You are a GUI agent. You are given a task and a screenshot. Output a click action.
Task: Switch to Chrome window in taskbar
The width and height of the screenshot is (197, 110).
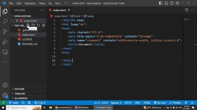pos(64,108)
